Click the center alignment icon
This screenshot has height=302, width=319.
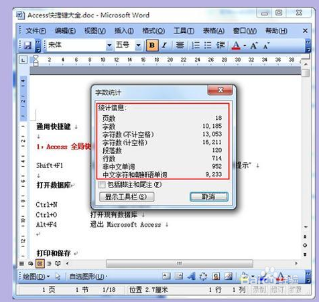[180, 46]
